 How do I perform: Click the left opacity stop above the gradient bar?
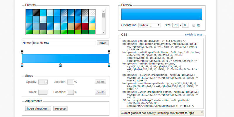coord(22,52)
